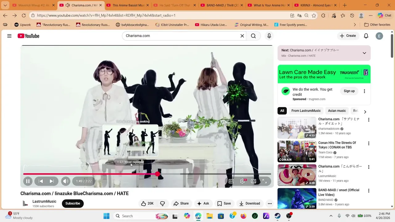Open the Other favorites folder

377,25
